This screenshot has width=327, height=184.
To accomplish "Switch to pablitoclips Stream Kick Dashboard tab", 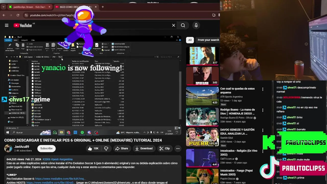I will point(30,7).
